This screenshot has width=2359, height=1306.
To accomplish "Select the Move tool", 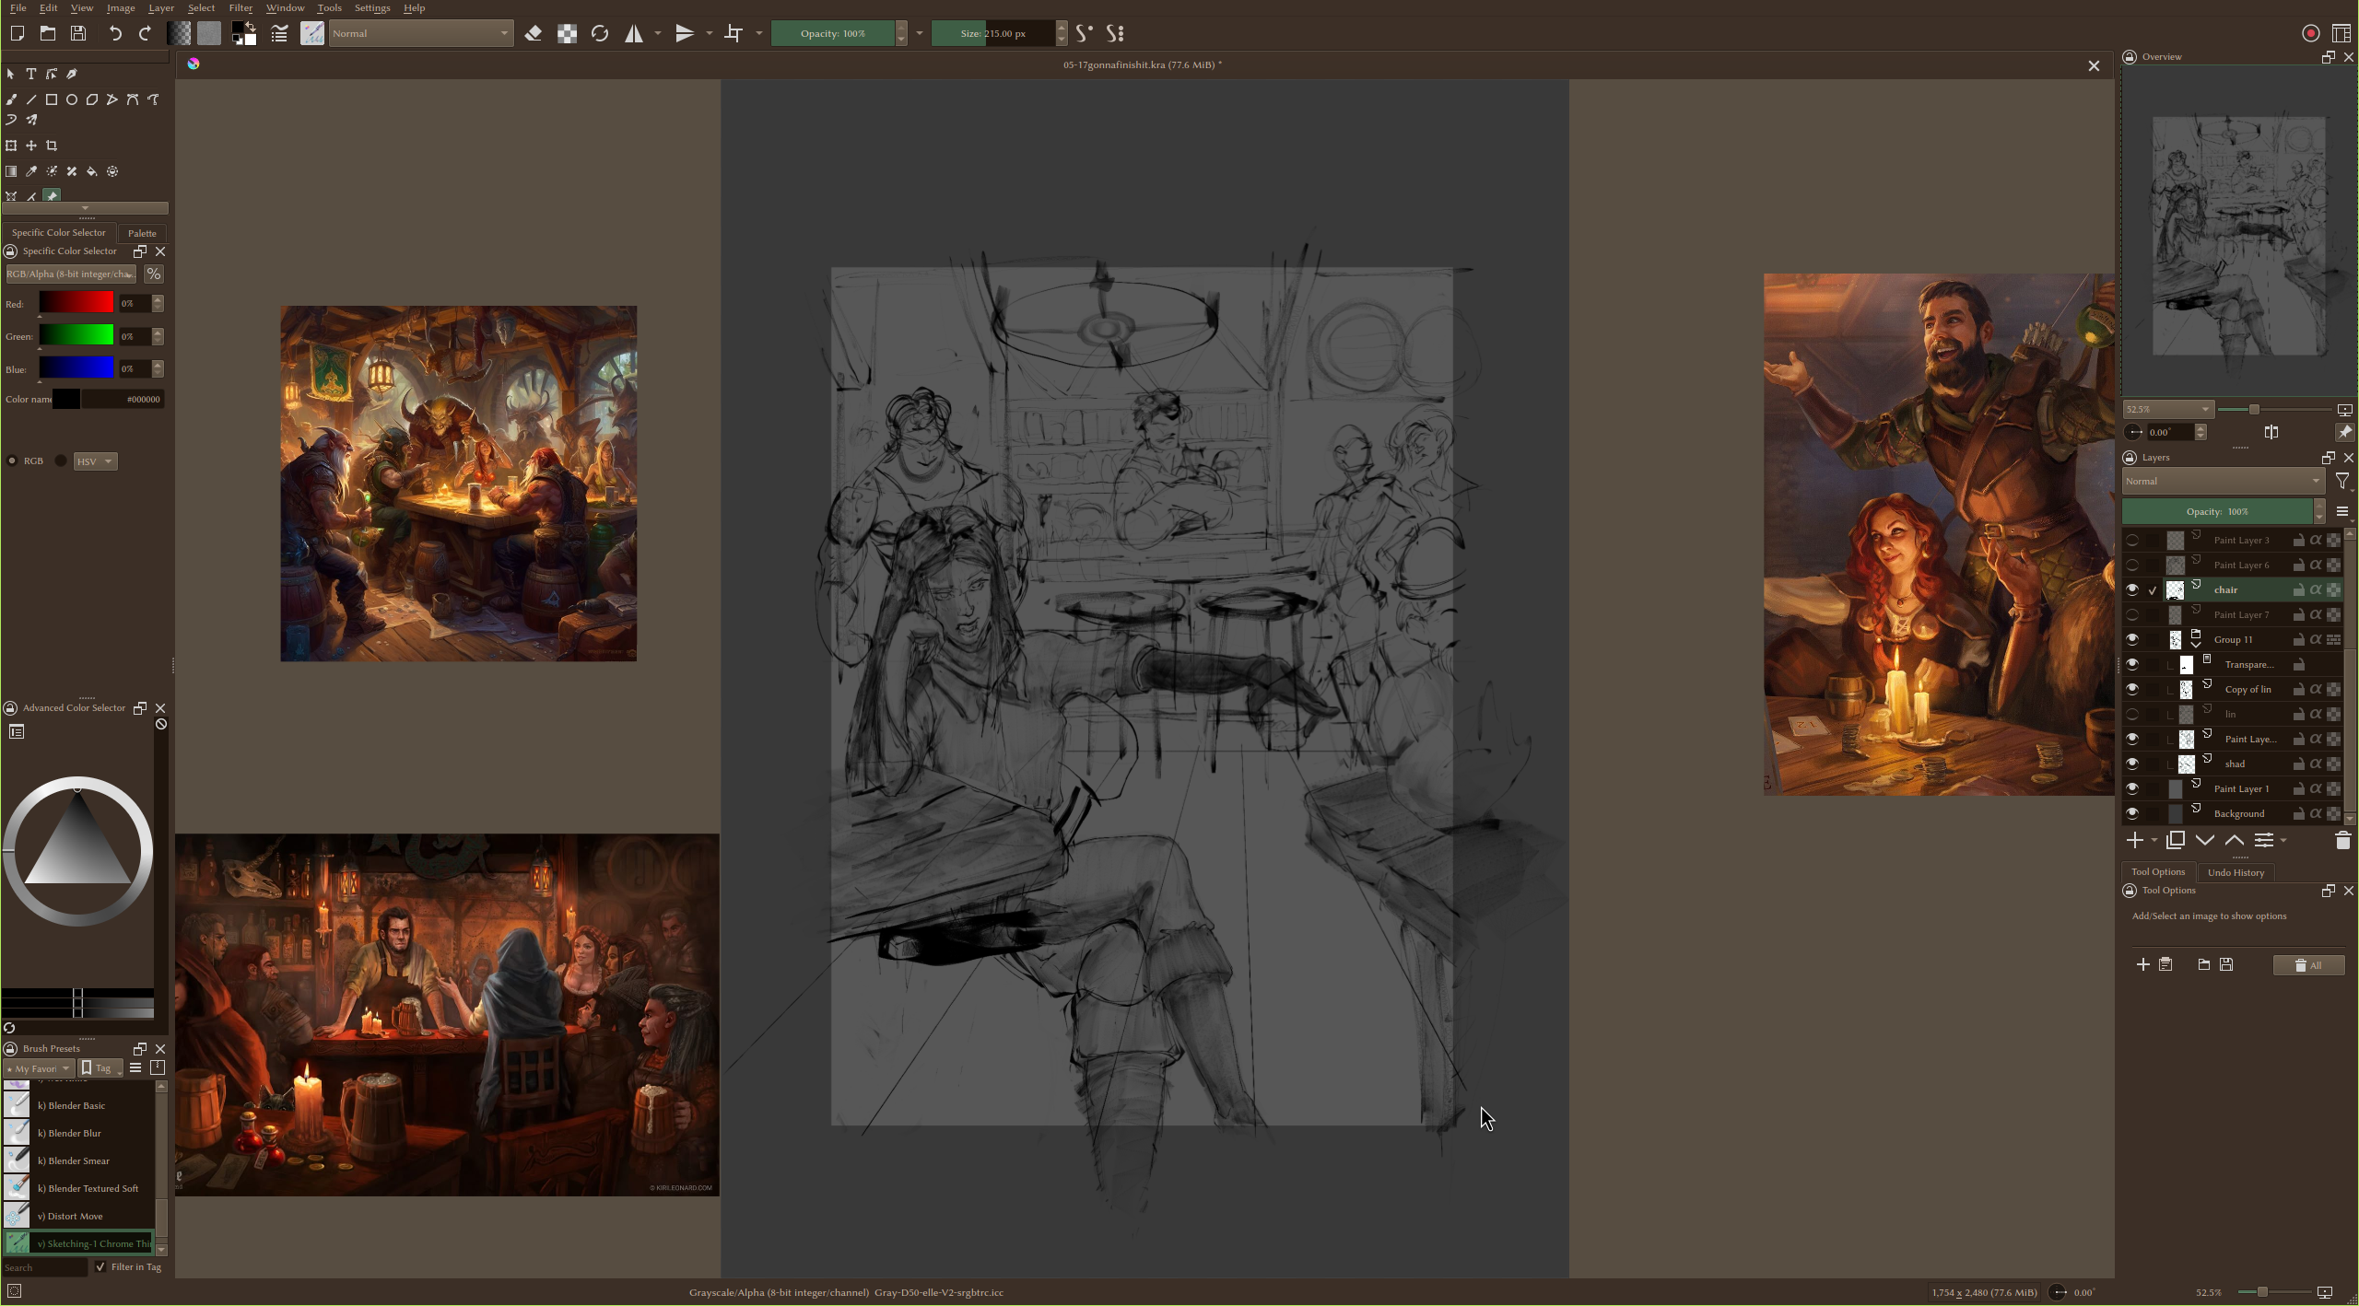I will (x=31, y=146).
